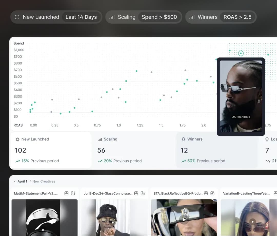Image resolution: width=277 pixels, height=236 pixels.
Task: Click the sparkle icon on New Launched card
Action: pyautogui.click(x=17, y=139)
